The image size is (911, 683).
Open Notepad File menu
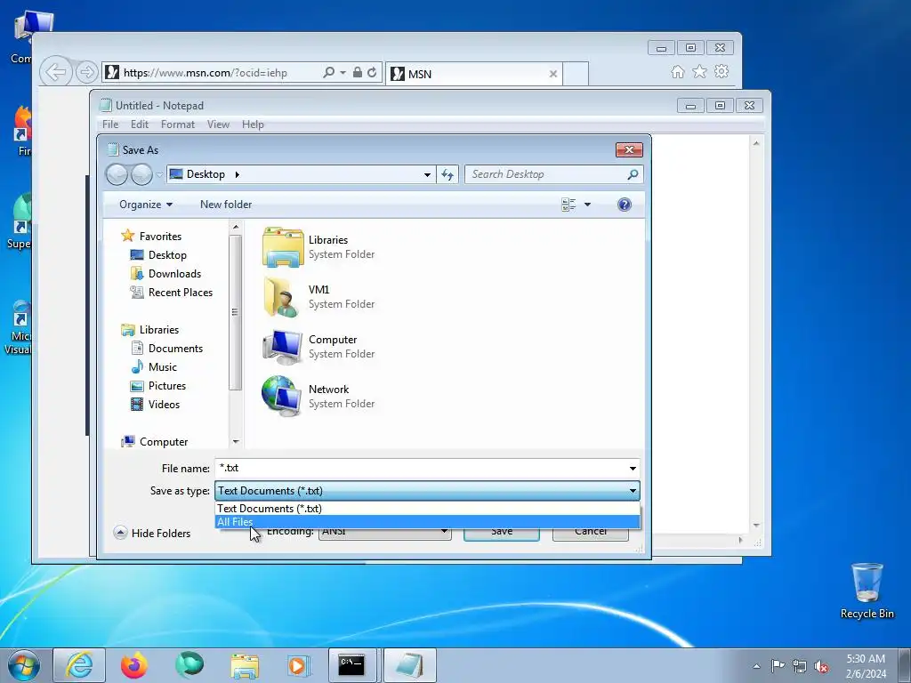point(110,125)
